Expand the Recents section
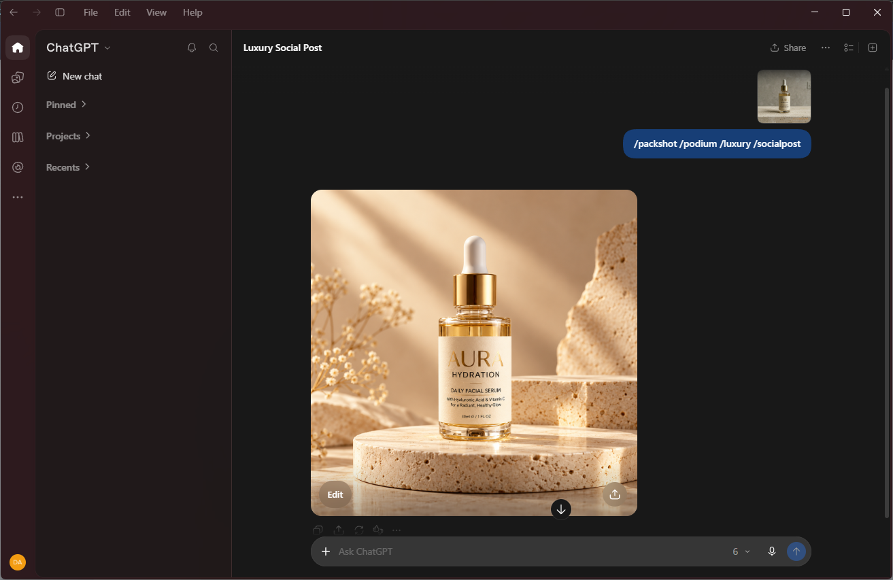Viewport: 893px width, 580px height. (x=68, y=167)
